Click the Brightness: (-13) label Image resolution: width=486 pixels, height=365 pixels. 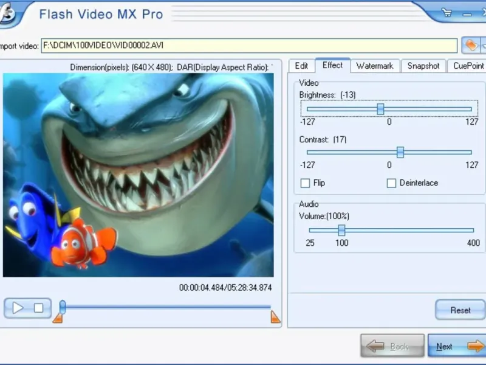[x=327, y=95]
